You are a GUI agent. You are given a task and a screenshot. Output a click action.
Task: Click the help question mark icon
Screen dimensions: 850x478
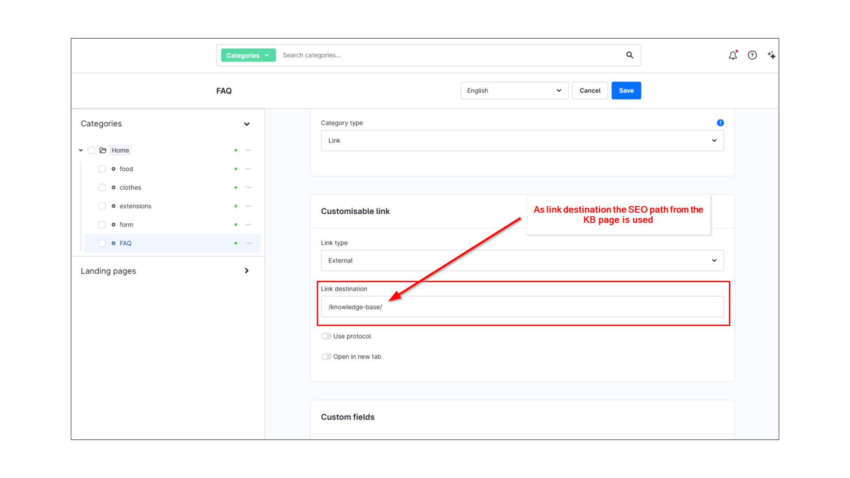(752, 55)
